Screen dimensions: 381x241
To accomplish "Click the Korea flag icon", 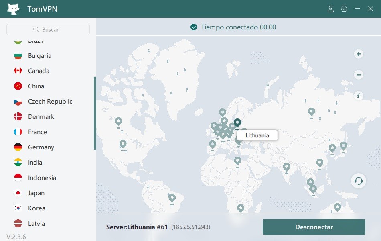I will click(x=18, y=208).
